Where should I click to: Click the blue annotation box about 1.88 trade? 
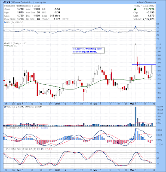coord(89,50)
